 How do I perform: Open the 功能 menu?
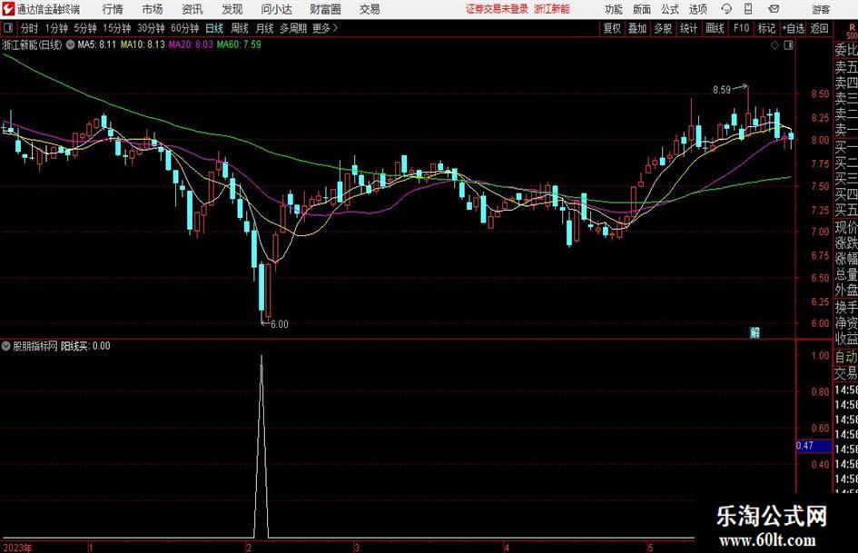click(x=614, y=9)
